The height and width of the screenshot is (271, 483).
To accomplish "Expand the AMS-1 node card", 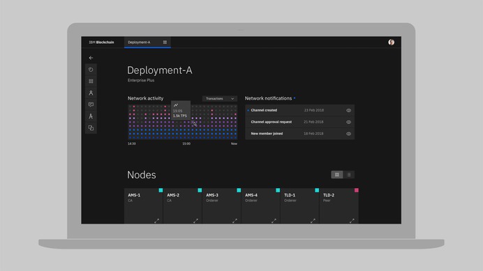I will pyautogui.click(x=157, y=221).
